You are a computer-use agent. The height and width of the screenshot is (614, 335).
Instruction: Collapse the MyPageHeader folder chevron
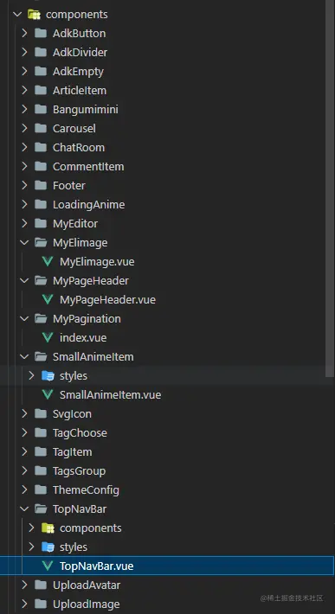[25, 281]
